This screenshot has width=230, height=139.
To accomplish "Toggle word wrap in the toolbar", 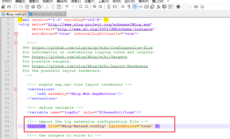I will point(123,7).
